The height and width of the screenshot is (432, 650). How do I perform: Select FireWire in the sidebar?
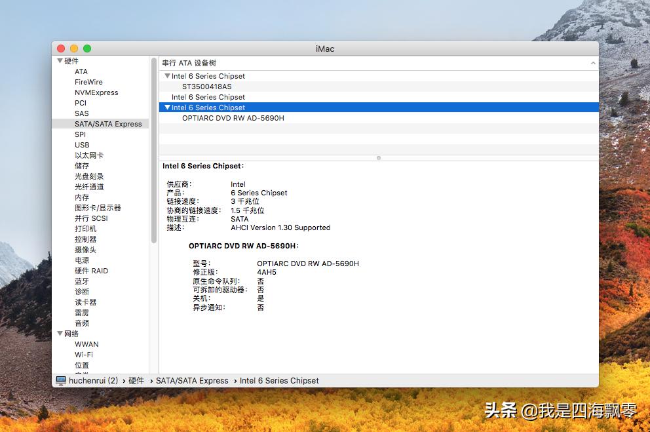(x=88, y=82)
